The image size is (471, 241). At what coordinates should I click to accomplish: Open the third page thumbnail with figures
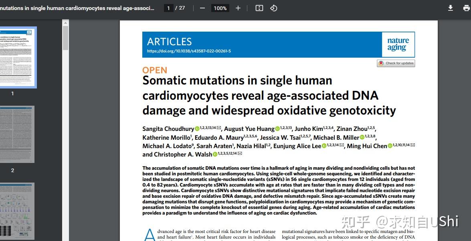pos(17,211)
